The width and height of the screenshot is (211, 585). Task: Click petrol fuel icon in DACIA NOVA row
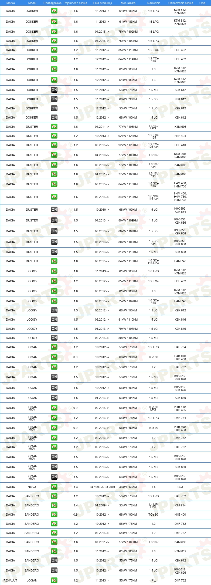54,487
